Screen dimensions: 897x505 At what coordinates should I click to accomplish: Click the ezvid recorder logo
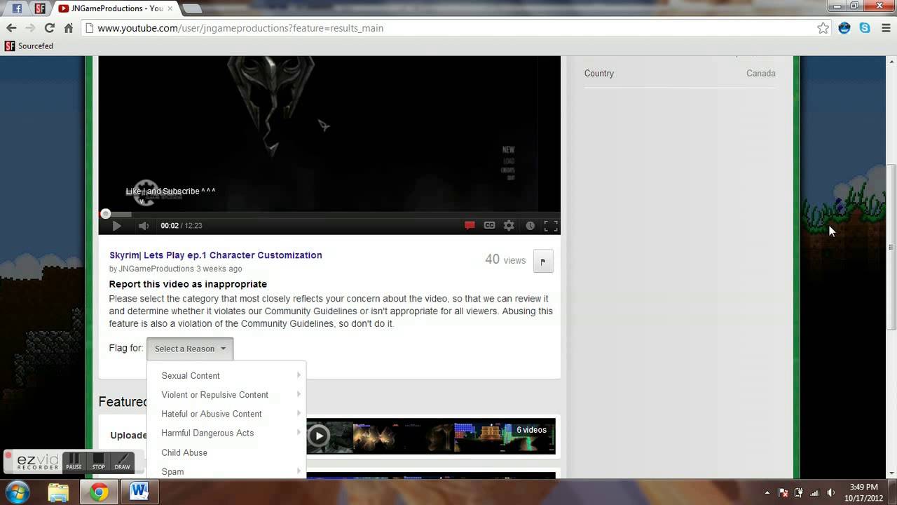click(38, 462)
